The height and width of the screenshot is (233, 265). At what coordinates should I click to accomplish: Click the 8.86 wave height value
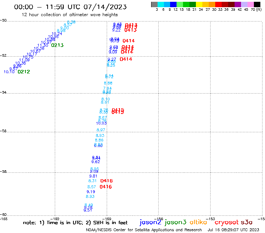[x=99, y=140]
